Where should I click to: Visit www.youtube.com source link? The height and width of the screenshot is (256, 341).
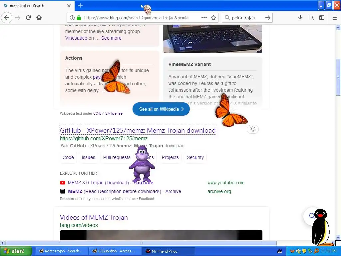click(x=226, y=183)
